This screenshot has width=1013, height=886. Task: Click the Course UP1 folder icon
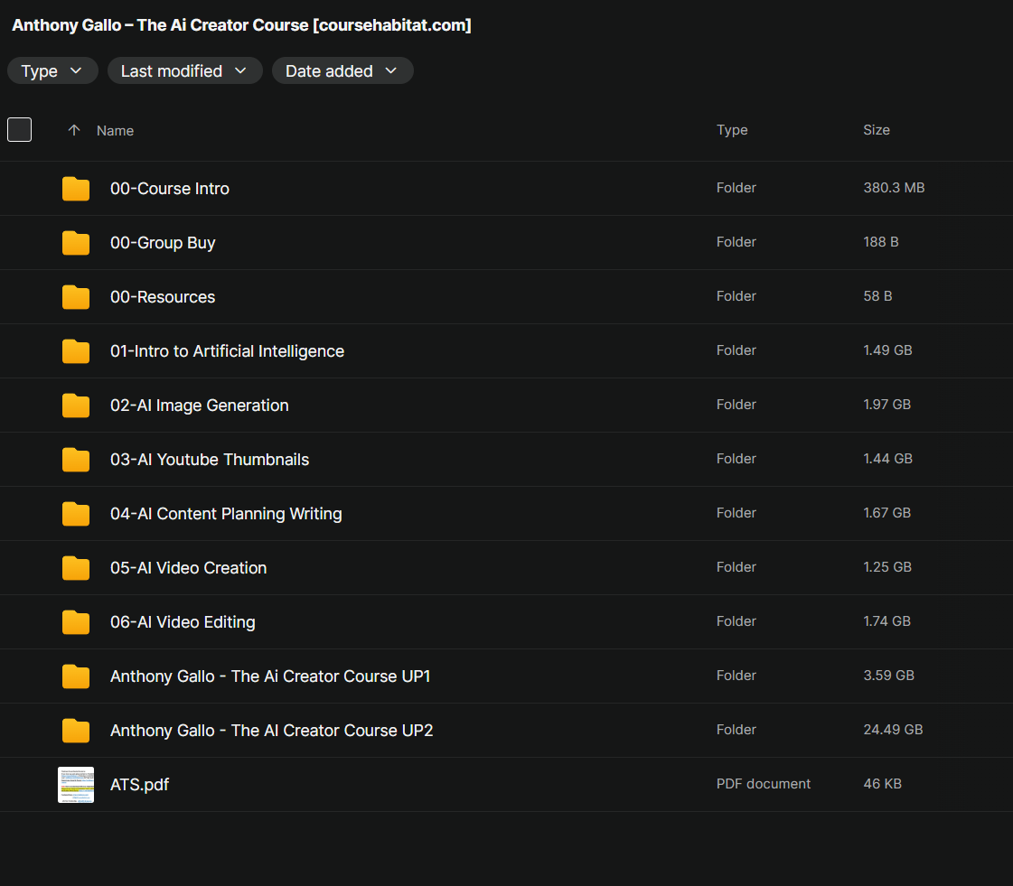(x=76, y=676)
